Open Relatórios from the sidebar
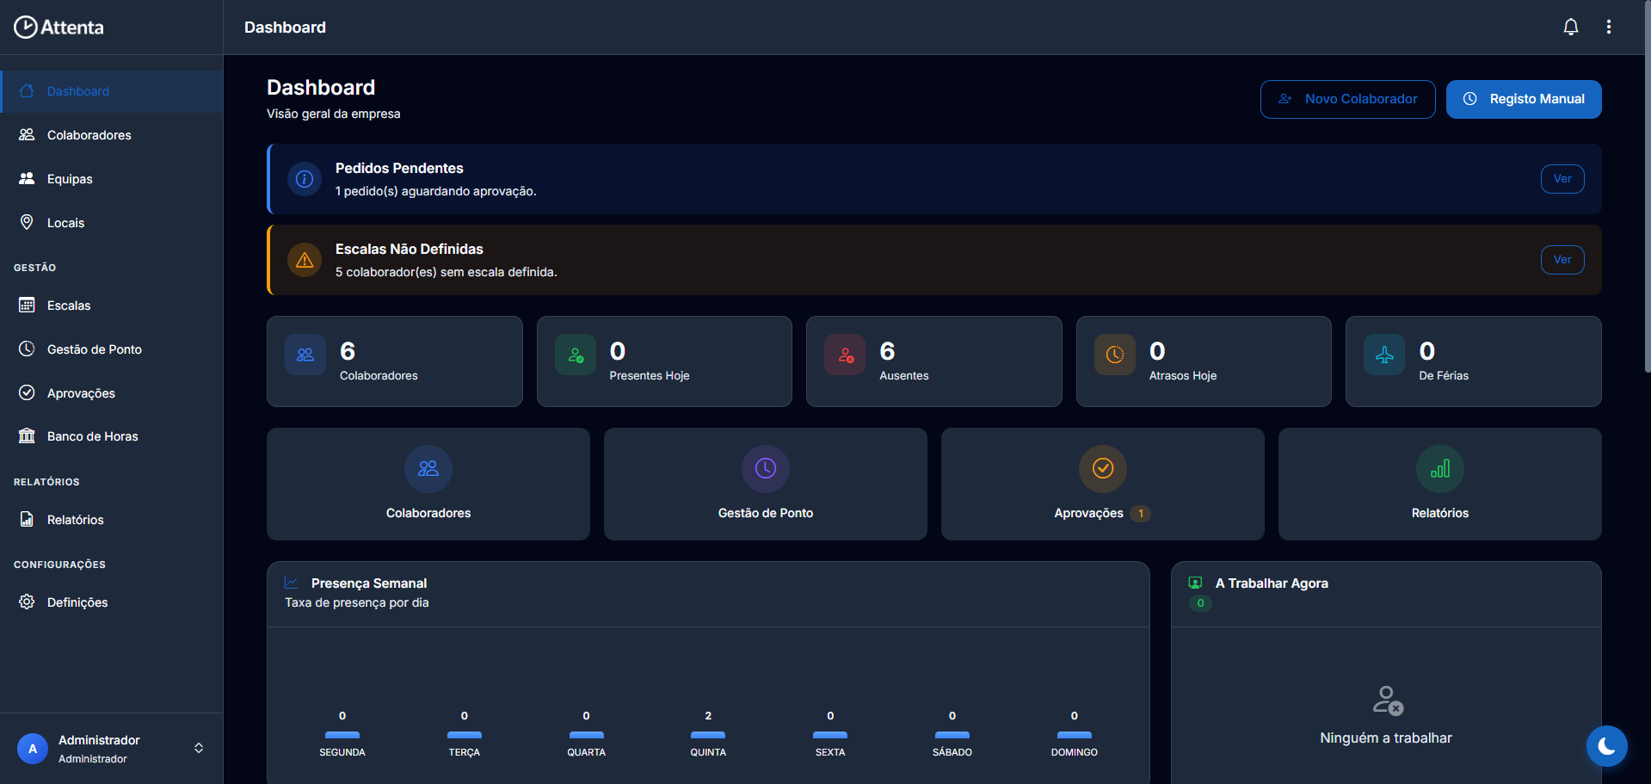 [x=112, y=520]
